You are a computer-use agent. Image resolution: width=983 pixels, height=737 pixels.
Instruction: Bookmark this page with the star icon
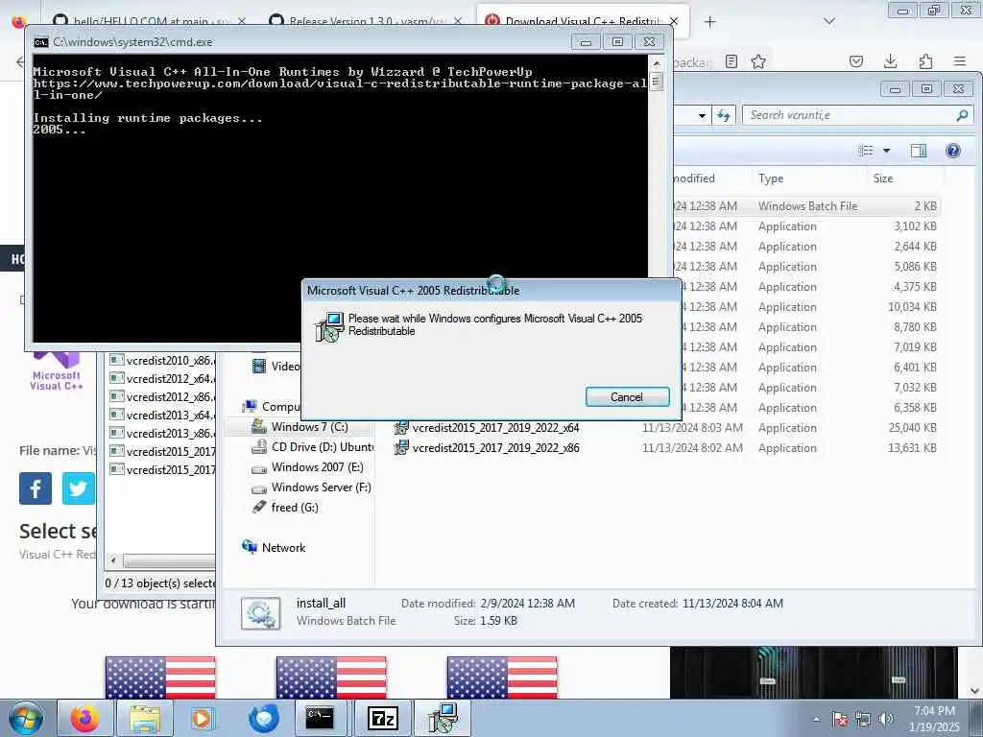click(758, 61)
